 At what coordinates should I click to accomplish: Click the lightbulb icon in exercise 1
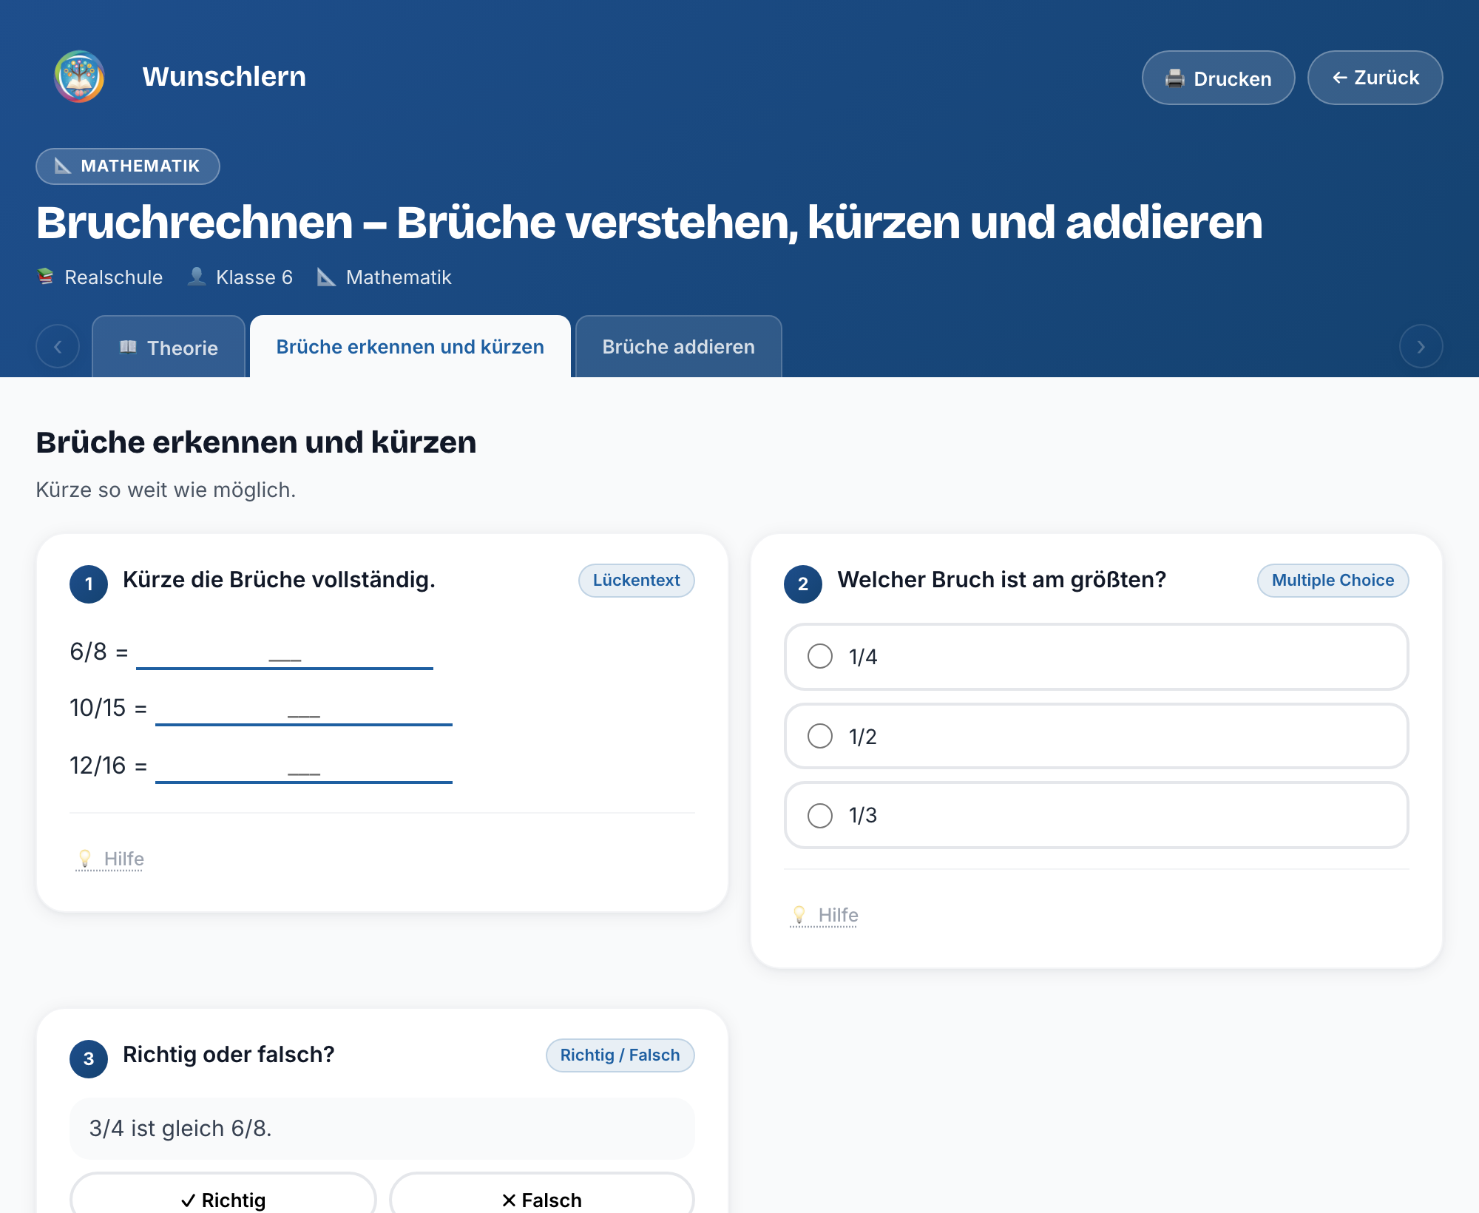tap(85, 859)
